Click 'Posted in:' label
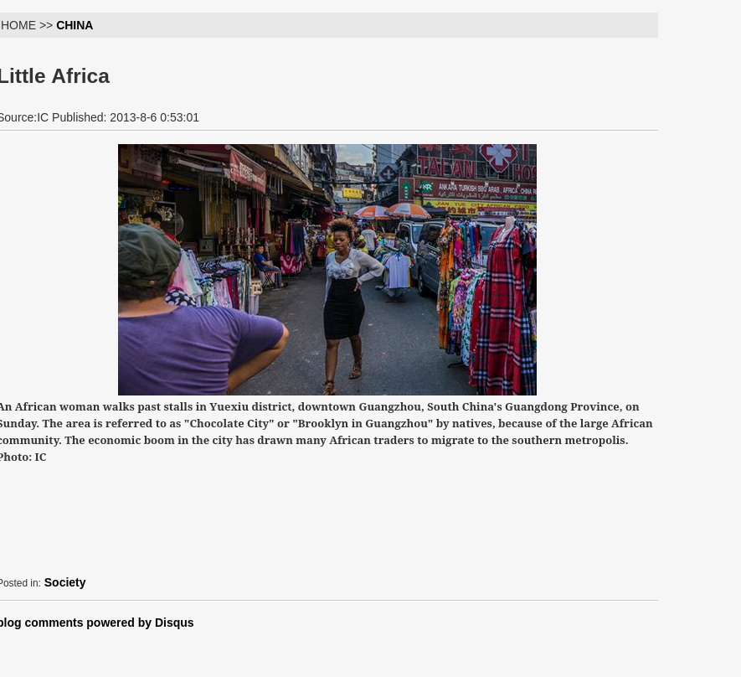 point(20,583)
